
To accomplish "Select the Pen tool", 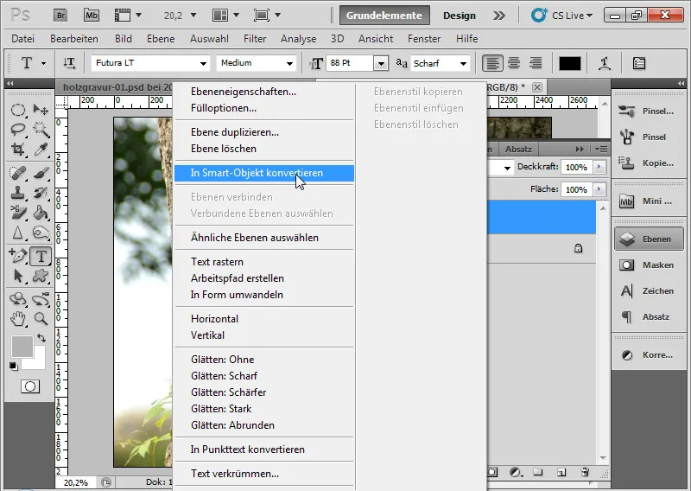I will tap(18, 256).
